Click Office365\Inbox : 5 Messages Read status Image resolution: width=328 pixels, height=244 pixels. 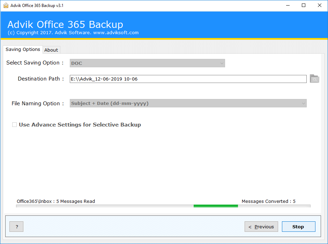point(56,201)
